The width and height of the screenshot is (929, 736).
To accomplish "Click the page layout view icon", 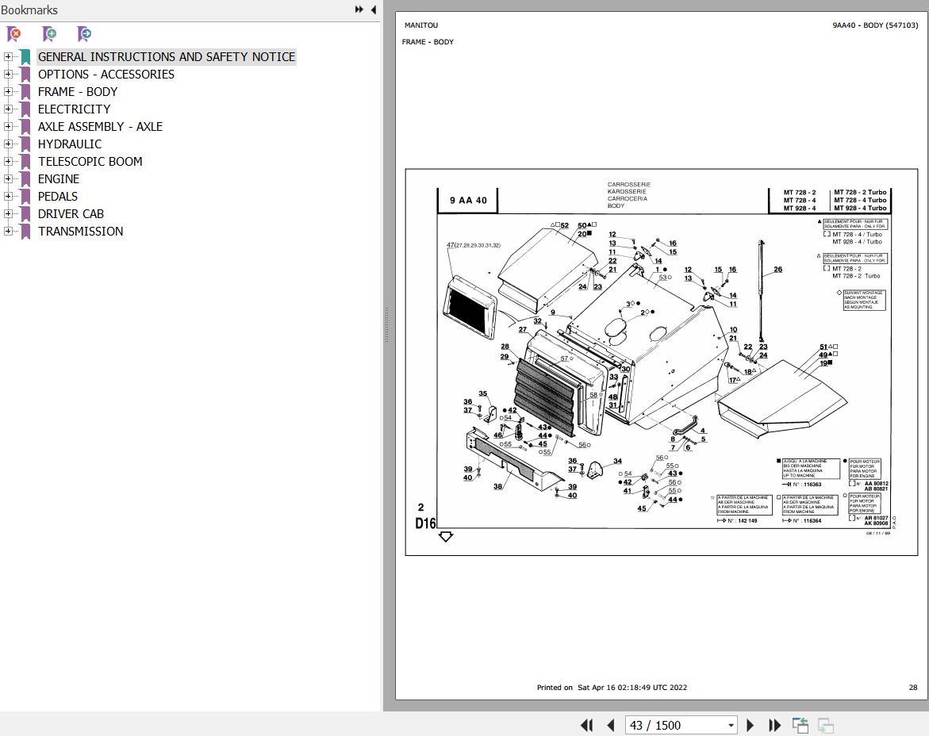I will tap(800, 726).
